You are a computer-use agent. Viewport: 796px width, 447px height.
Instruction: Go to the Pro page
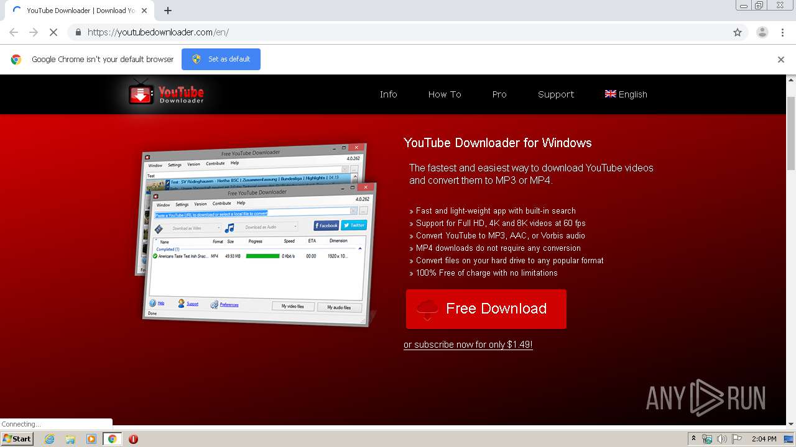click(499, 94)
